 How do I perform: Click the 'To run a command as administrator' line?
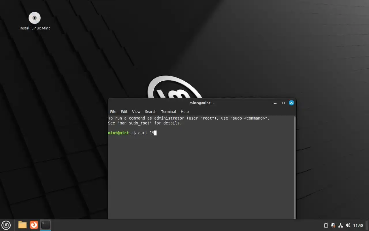(x=189, y=118)
